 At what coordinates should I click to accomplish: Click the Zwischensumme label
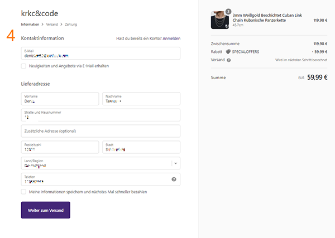click(x=225, y=43)
